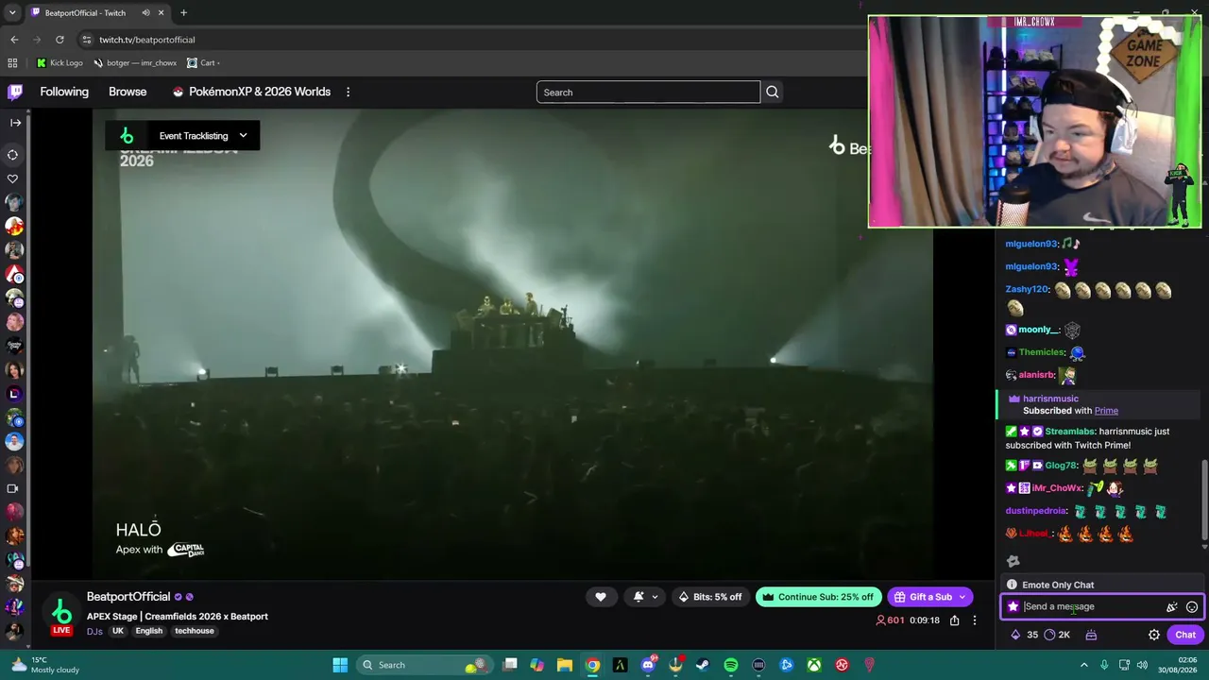Image resolution: width=1209 pixels, height=680 pixels.
Task: Open the botger — imr_chowx bookmark
Action: click(135, 63)
